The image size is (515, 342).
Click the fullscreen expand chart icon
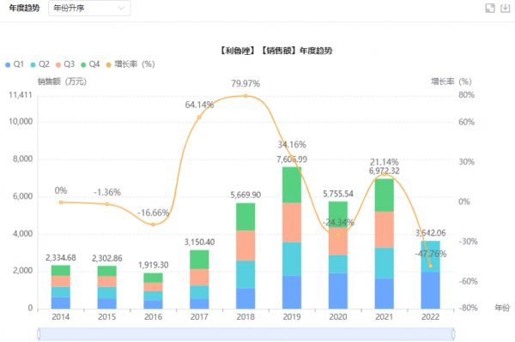pyautogui.click(x=490, y=9)
